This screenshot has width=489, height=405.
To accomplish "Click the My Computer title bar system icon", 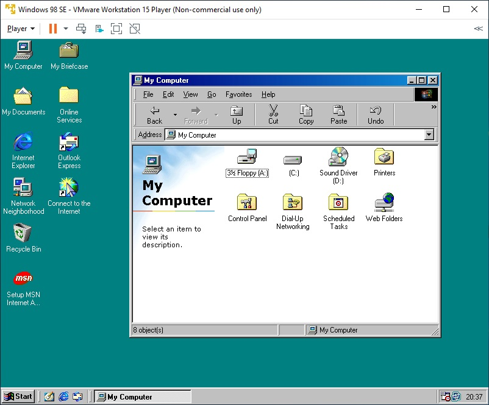I will (137, 80).
